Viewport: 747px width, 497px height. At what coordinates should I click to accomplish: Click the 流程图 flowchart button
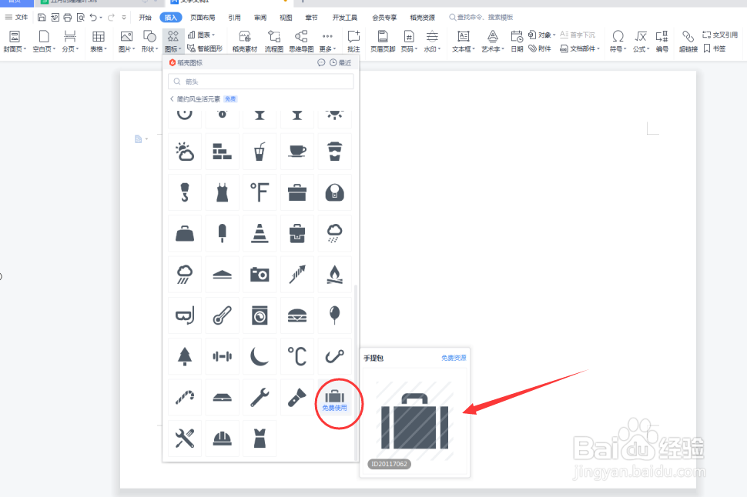pos(274,42)
